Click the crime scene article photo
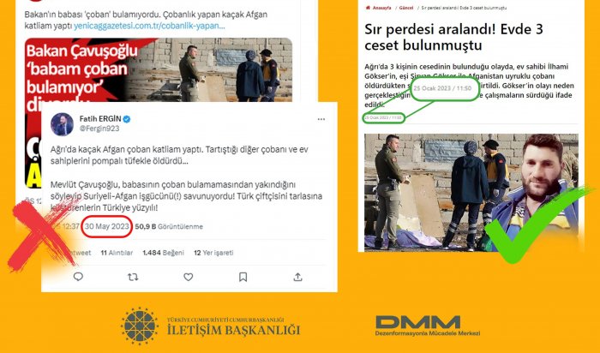600x353 pixels. pos(471,193)
